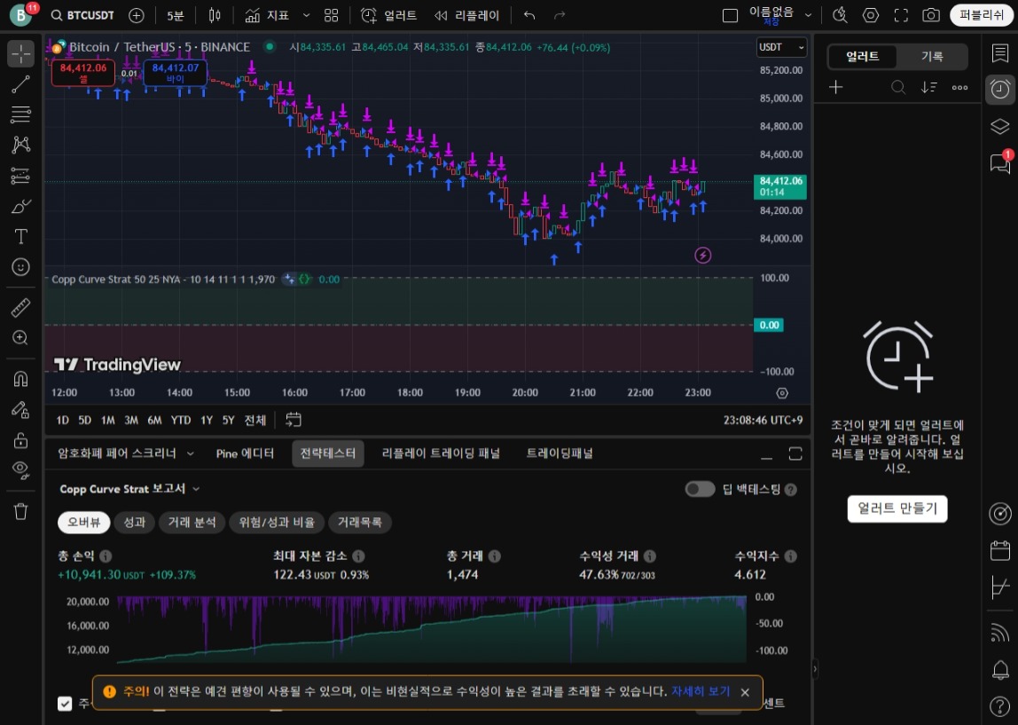This screenshot has height=725, width=1018.
Task: Toggle magnet mode for drawings
Action: coord(20,378)
